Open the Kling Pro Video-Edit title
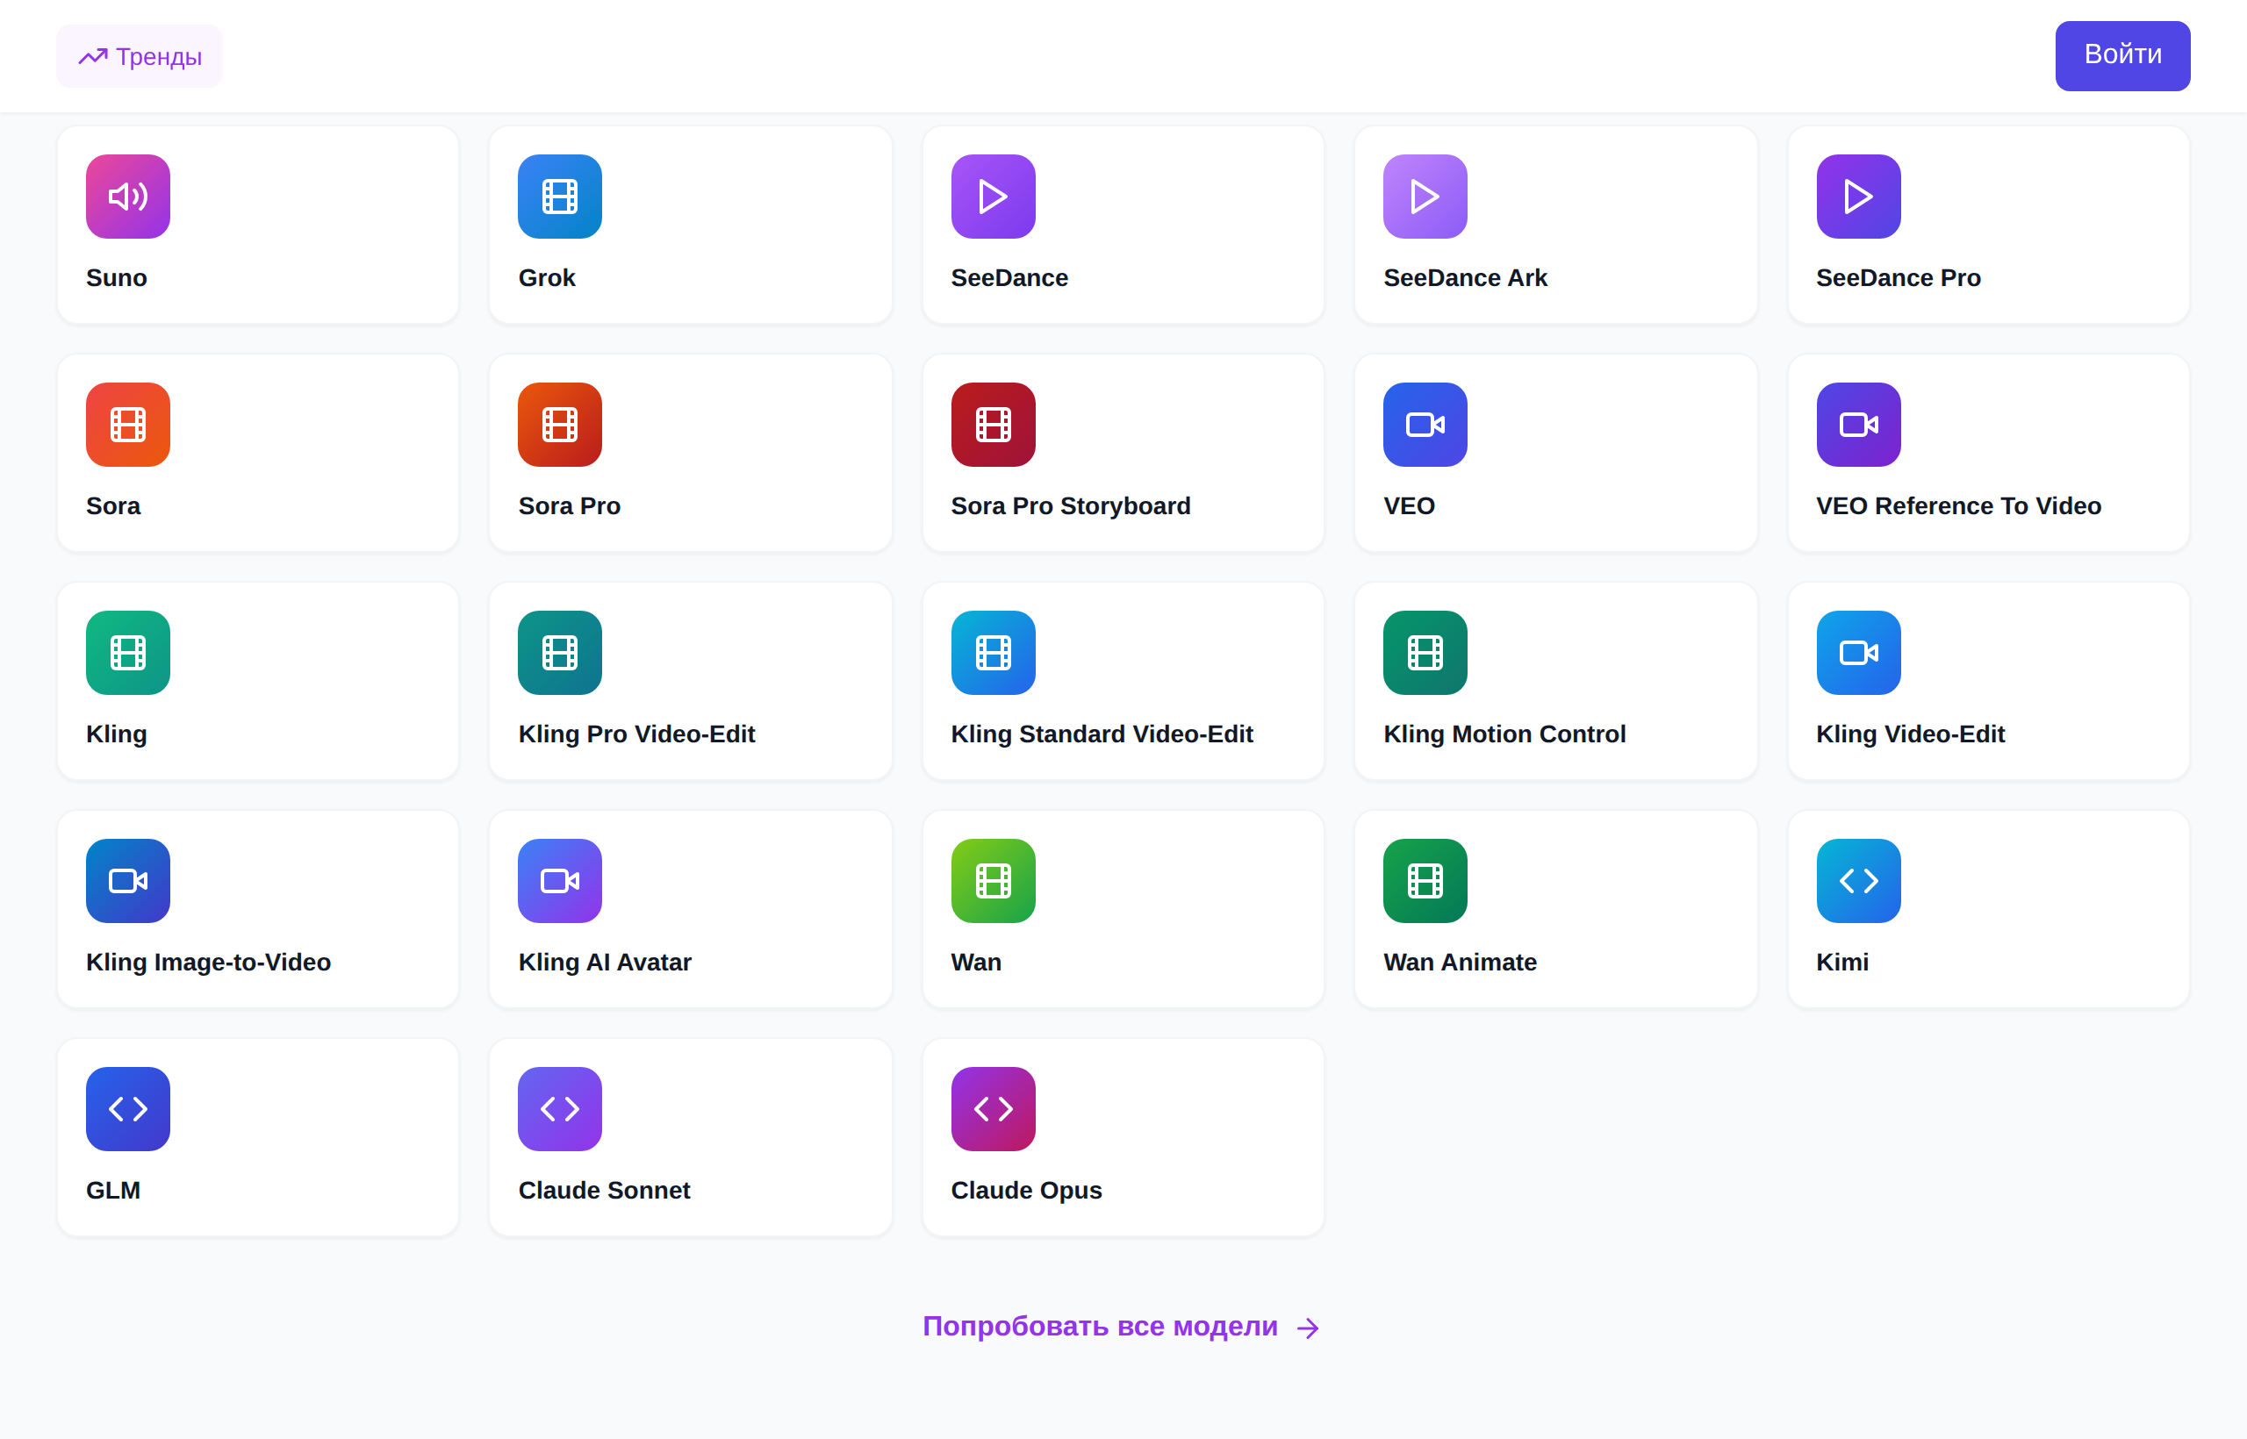The height and width of the screenshot is (1439, 2247). pos(636,734)
